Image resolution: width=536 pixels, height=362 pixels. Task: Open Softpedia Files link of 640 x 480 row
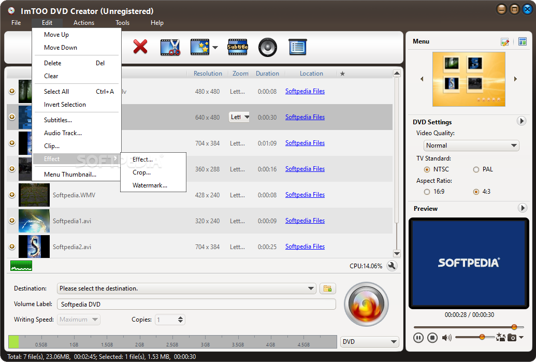305,117
